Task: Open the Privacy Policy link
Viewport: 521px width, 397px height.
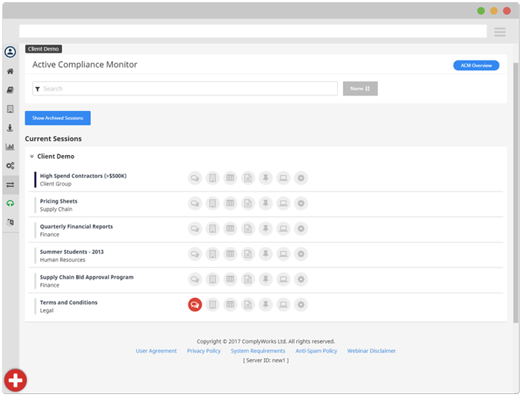Action: [203, 351]
